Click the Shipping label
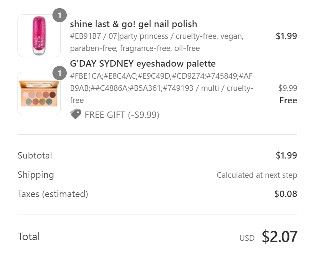Image resolution: width=317 pixels, height=259 pixels. pyautogui.click(x=36, y=175)
